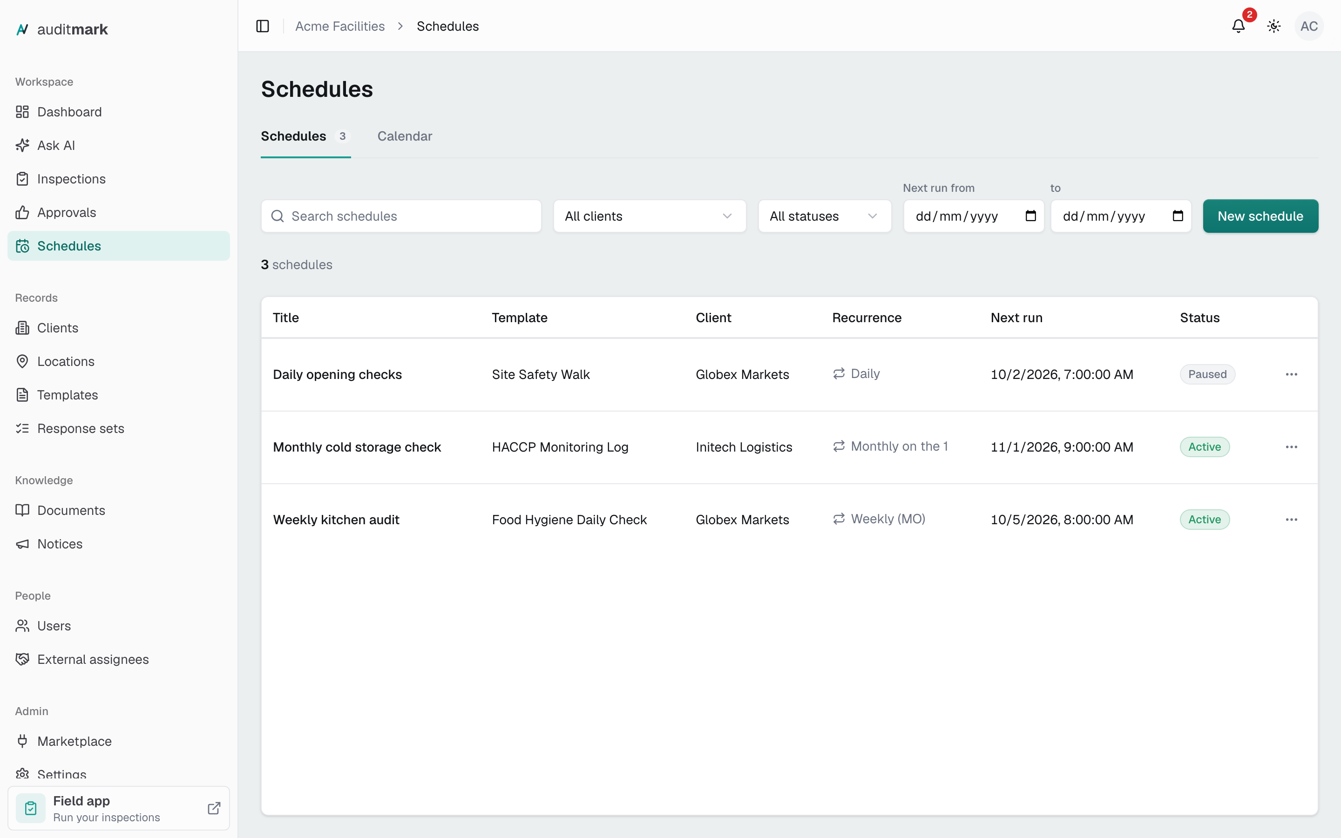Open Locations records

[119, 361]
